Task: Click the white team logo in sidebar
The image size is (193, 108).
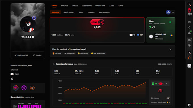Action: click(189, 66)
